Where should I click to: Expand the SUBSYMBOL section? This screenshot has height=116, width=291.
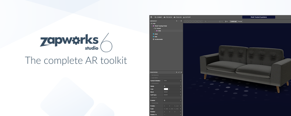coord(166,78)
